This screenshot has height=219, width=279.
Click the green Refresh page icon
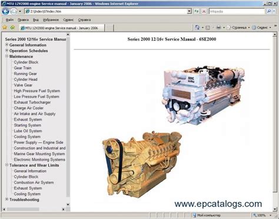coord(197,11)
